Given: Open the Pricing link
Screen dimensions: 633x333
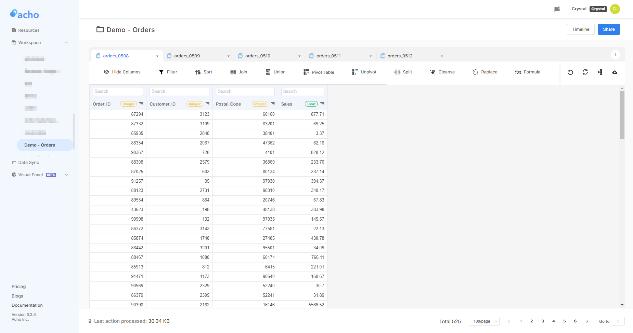Looking at the screenshot, I should tap(18, 286).
